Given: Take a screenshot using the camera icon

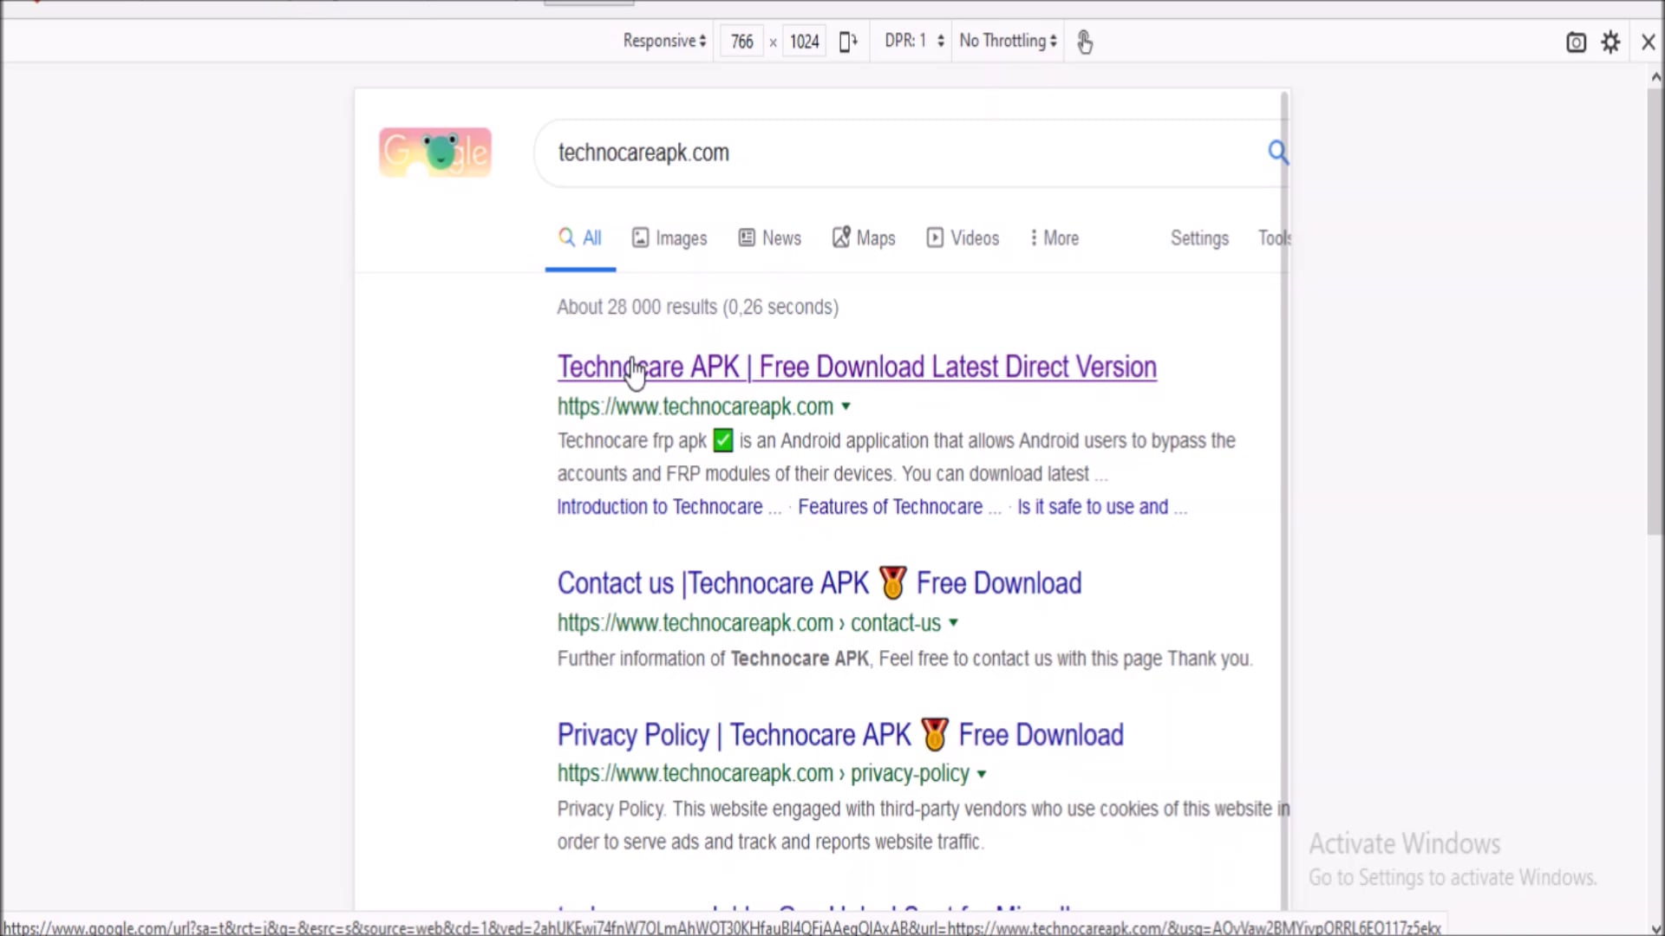Looking at the screenshot, I should tap(1576, 42).
